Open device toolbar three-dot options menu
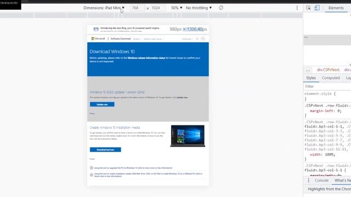The image size is (351, 197). tap(297, 8)
